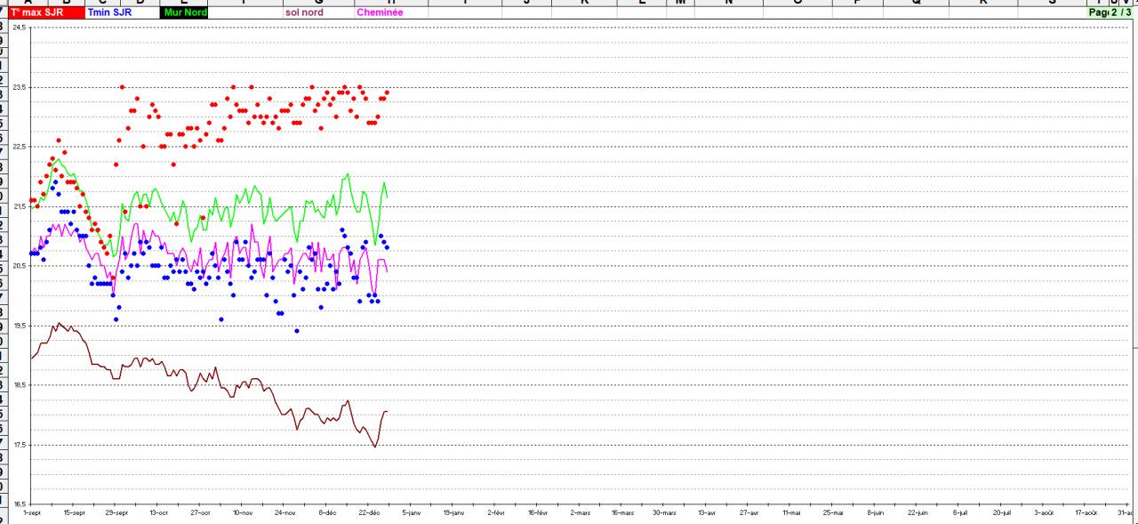The height and width of the screenshot is (524, 1138).
Task: Click the "22-juin" date axis label
Action: pyautogui.click(x=918, y=513)
